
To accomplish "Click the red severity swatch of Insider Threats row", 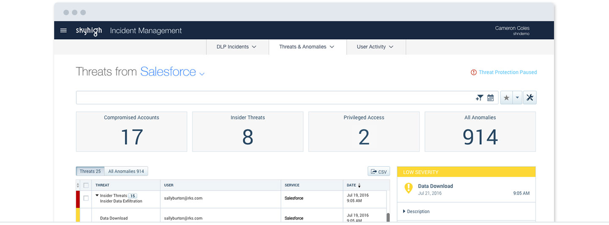I will [x=78, y=199].
